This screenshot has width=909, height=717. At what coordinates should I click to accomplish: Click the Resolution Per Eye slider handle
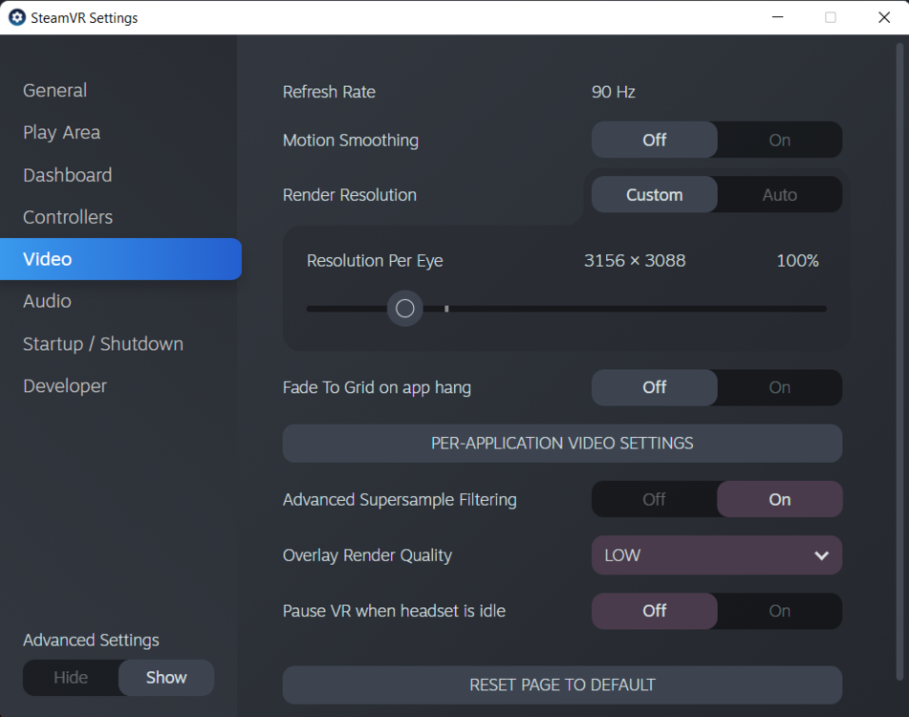405,309
